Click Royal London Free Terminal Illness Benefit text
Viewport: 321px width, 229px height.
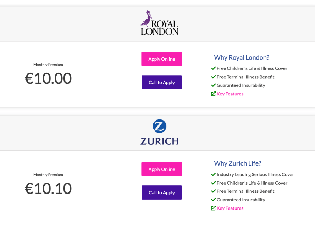click(245, 77)
